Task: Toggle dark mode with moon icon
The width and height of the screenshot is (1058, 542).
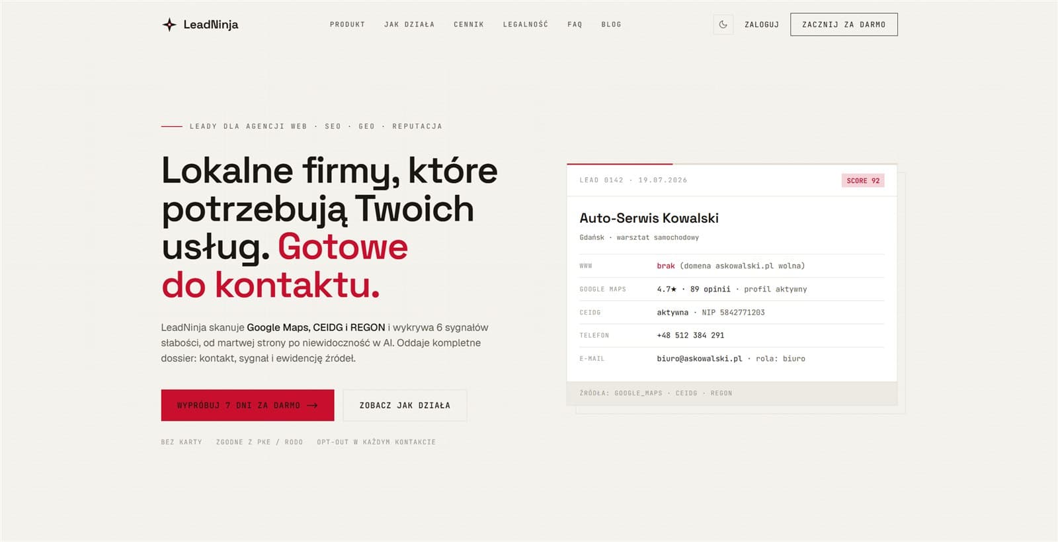Action: click(723, 24)
